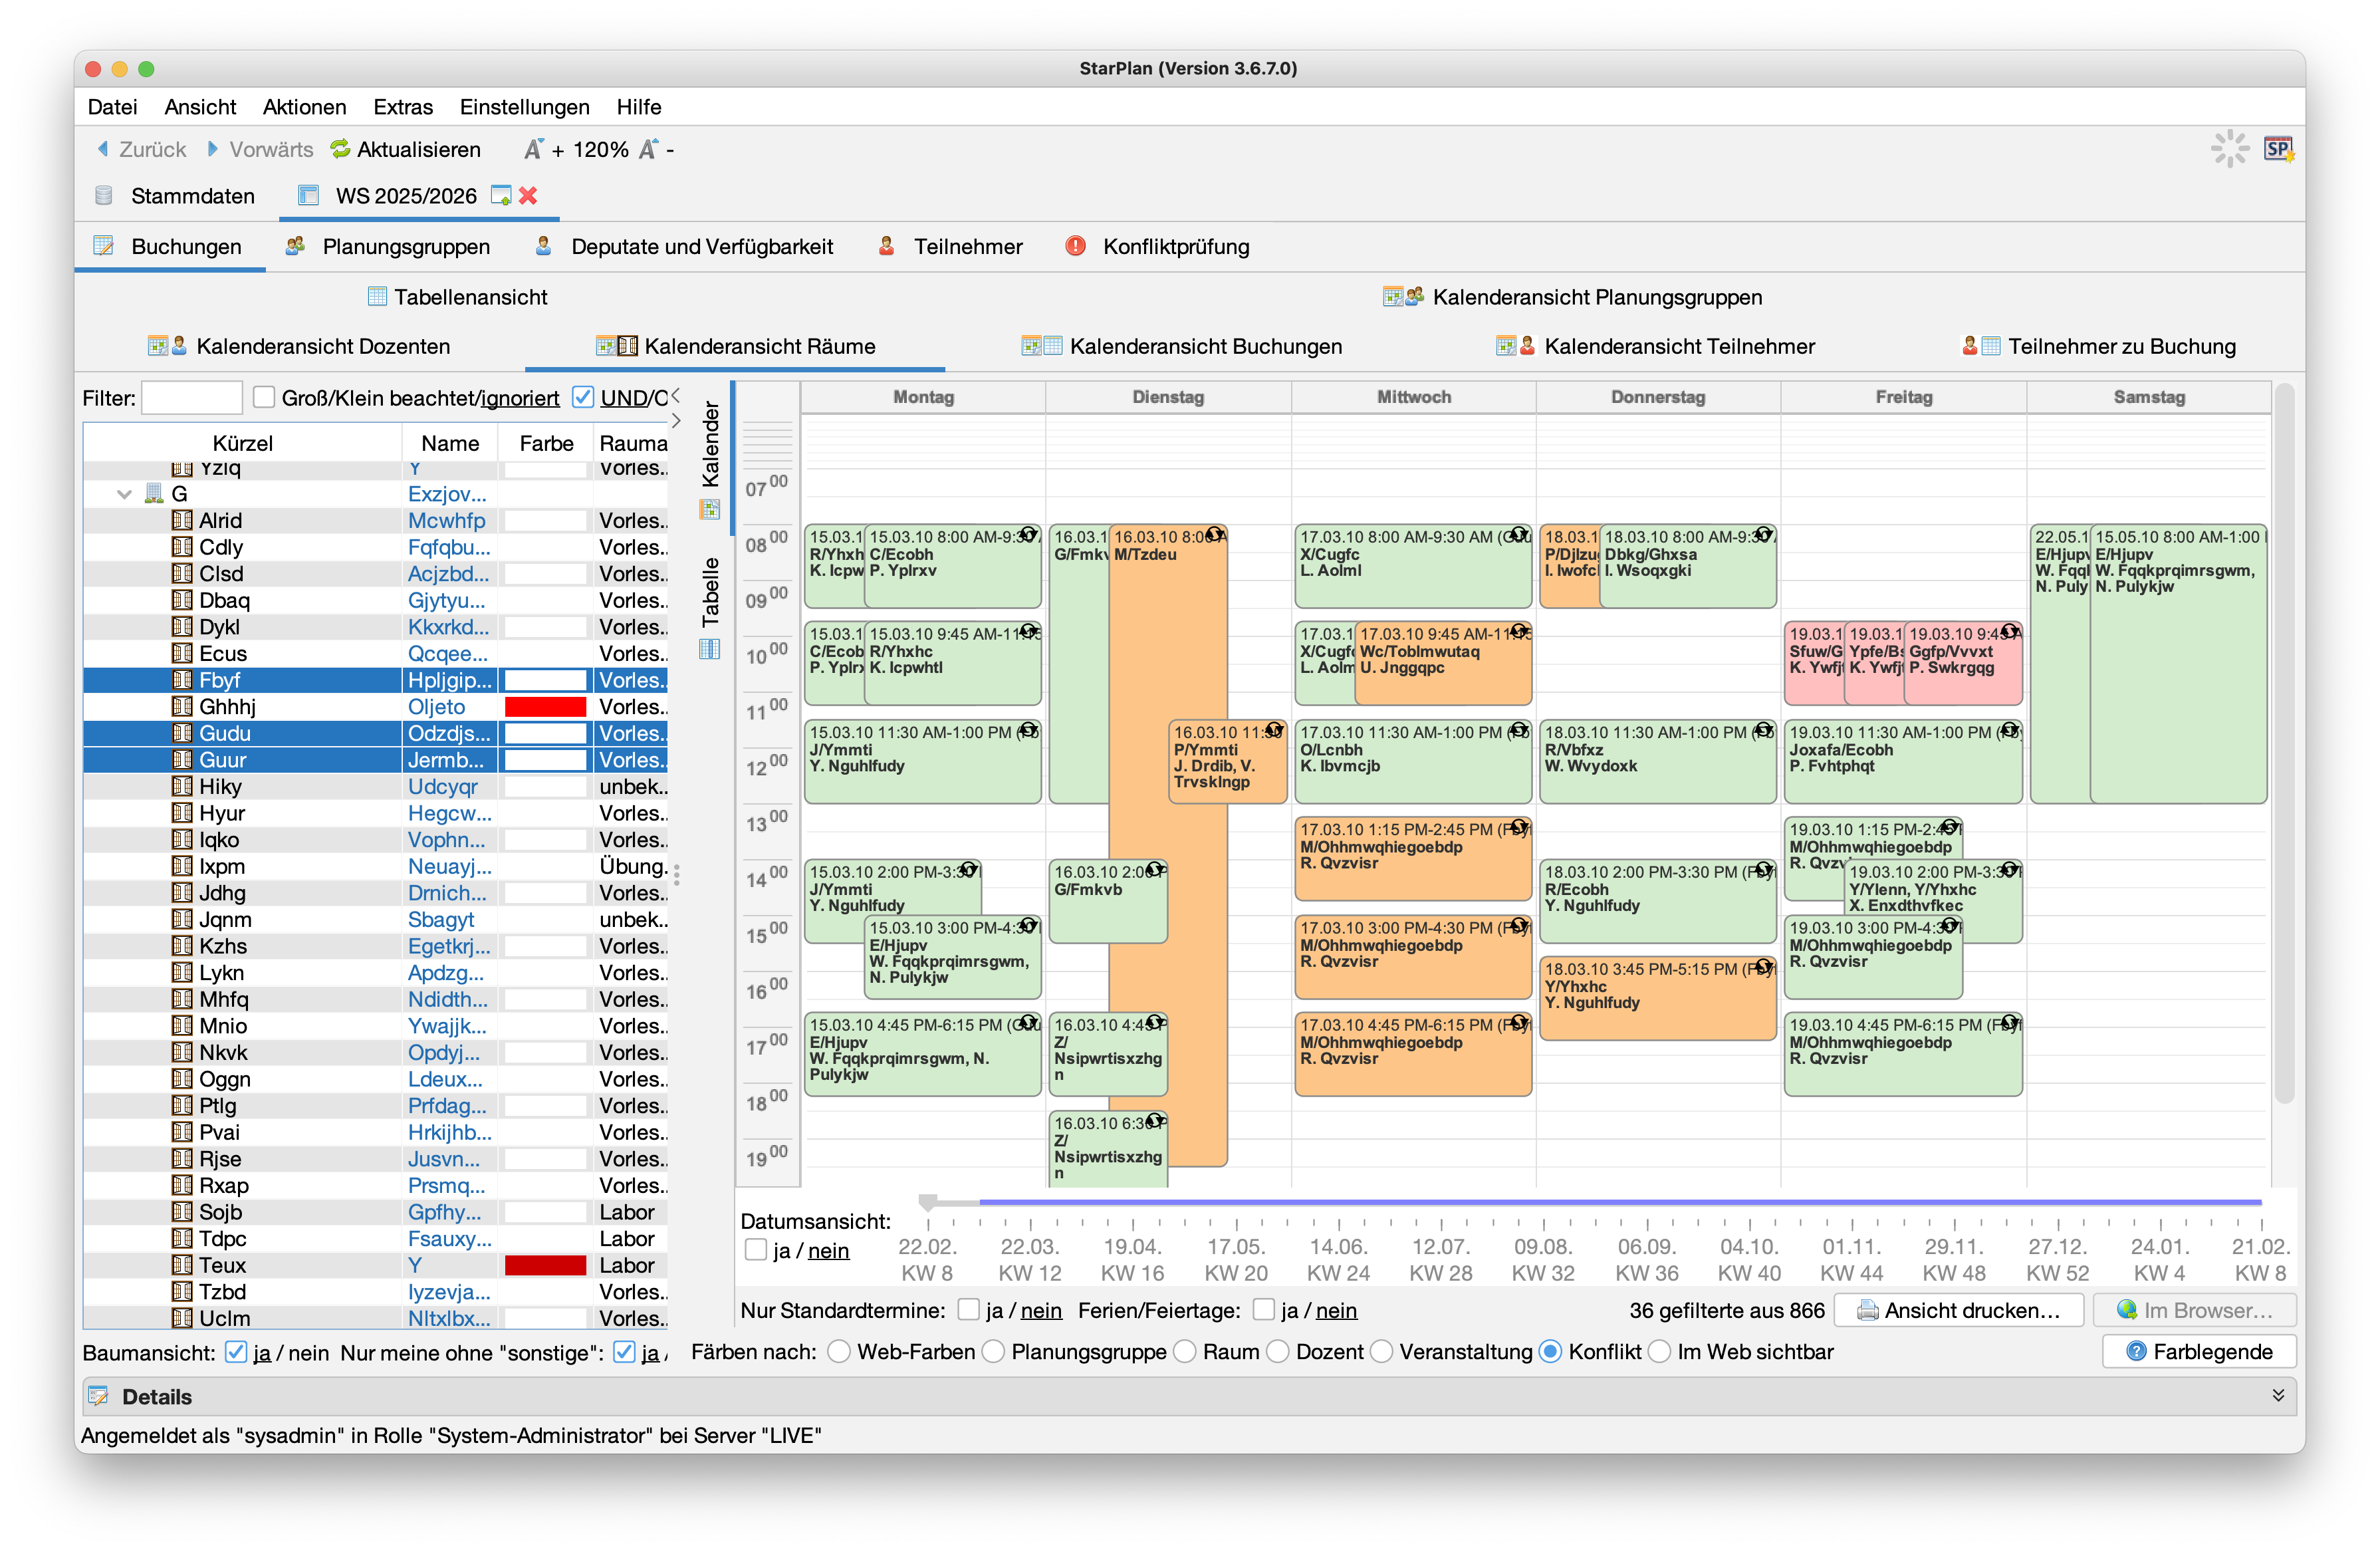2380x1552 pixels.
Task: Expand the Details panel chevron
Action: pyautogui.click(x=2278, y=1396)
